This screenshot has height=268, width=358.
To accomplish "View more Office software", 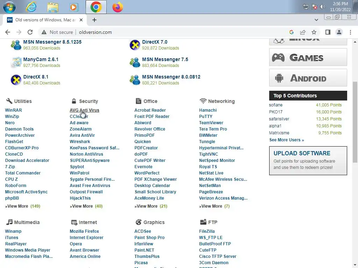I will click(151, 206).
